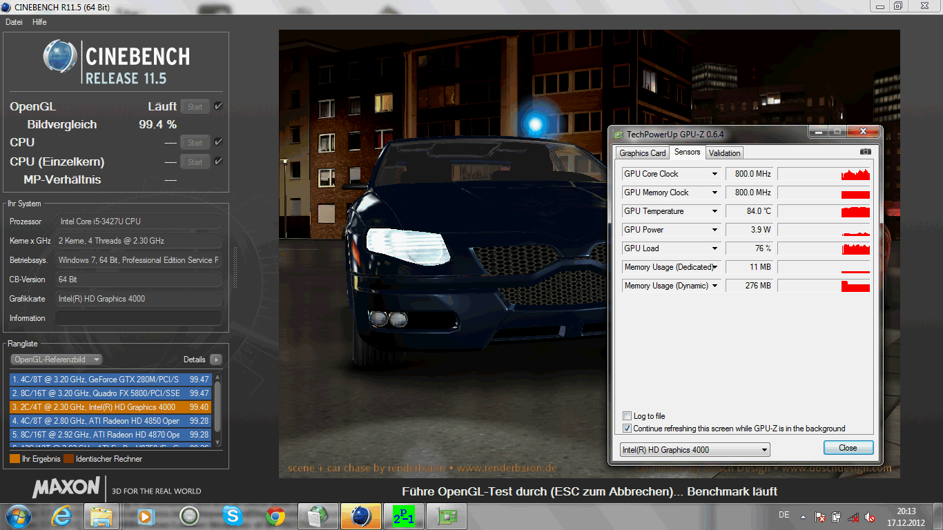Open the GPU Load sensor dropdown
Viewport: 943px width, 530px height.
click(714, 248)
